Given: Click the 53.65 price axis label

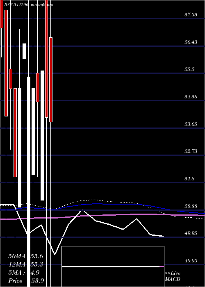Looking at the screenshot, I should 191,124.
